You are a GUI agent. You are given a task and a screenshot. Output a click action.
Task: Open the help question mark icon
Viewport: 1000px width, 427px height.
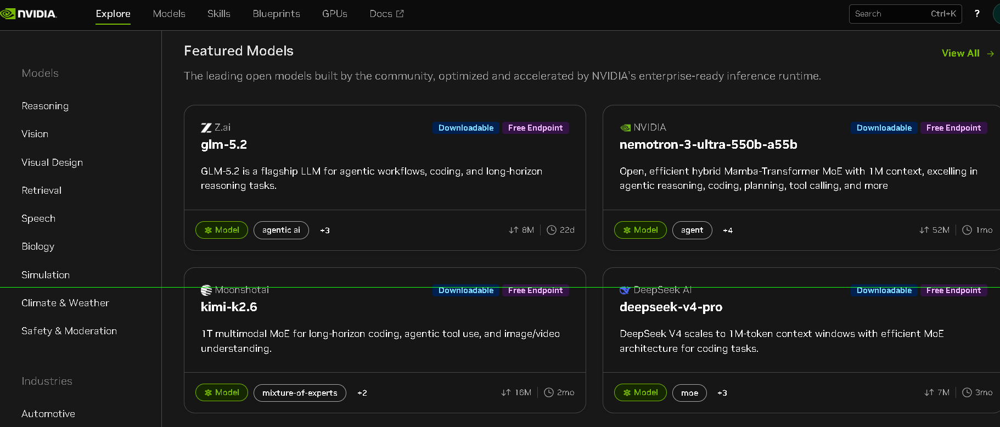[x=977, y=14]
